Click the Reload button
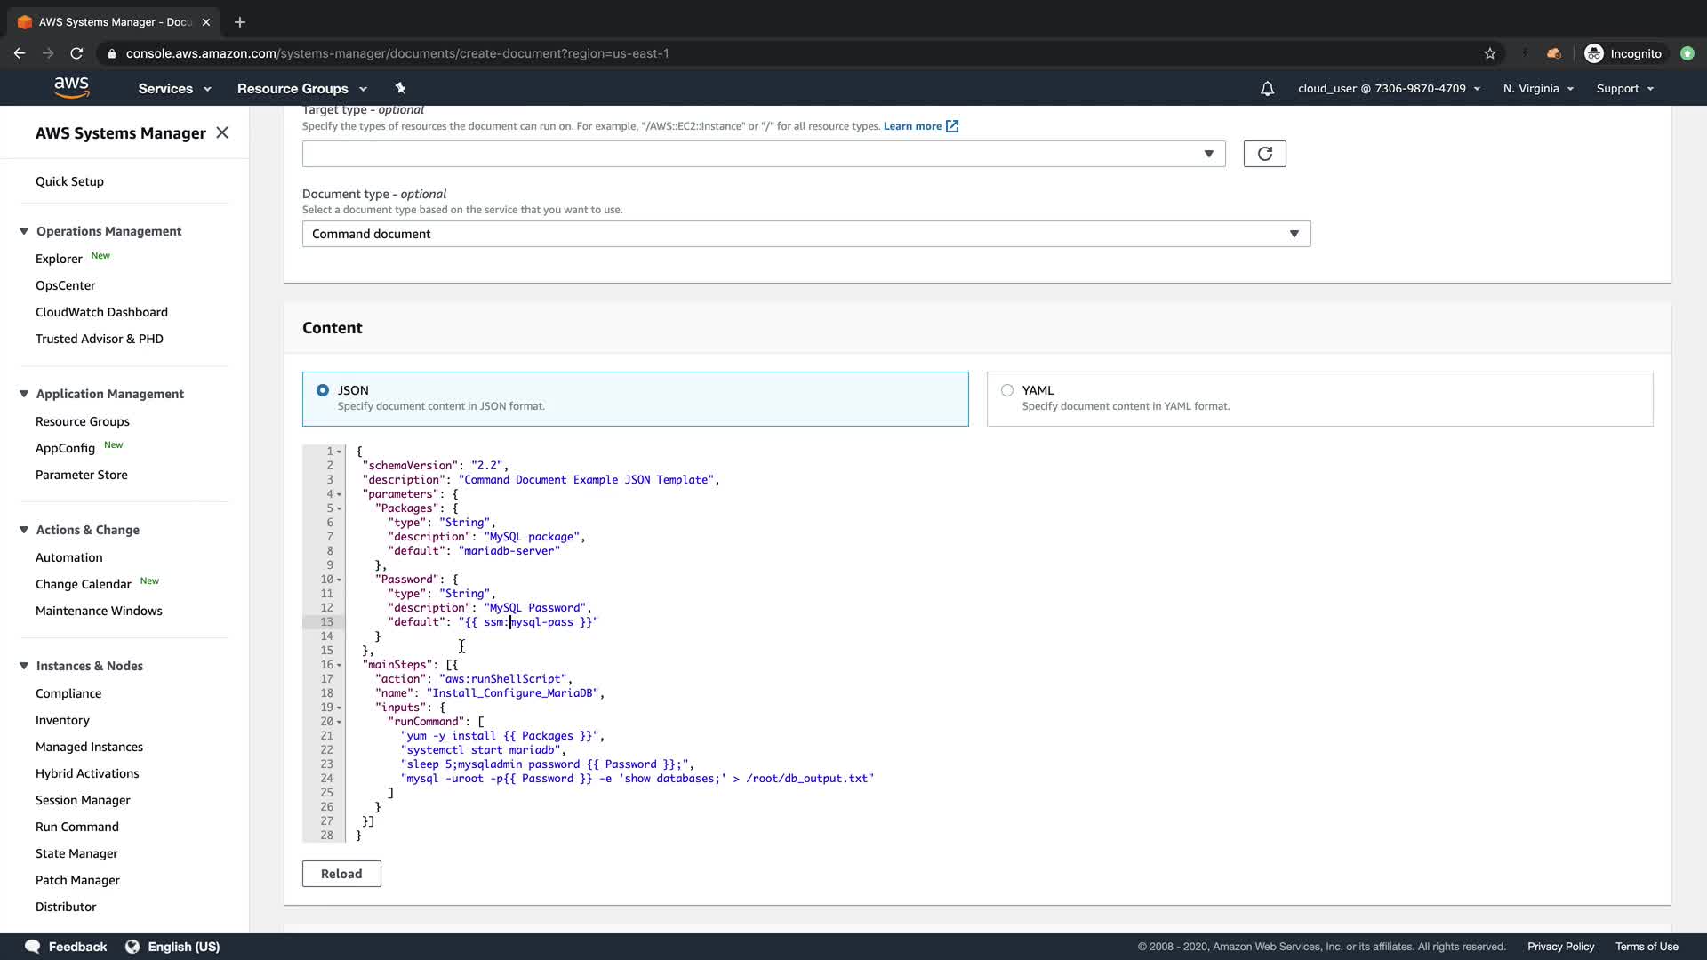The height and width of the screenshot is (960, 1707). tap(341, 874)
